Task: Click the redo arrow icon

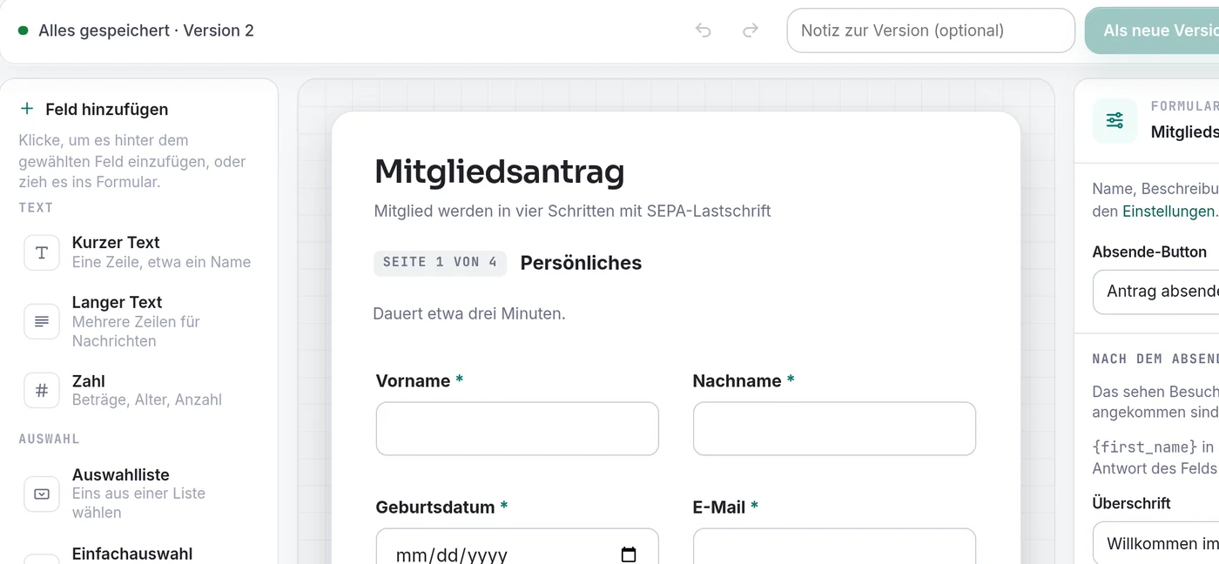Action: [751, 30]
